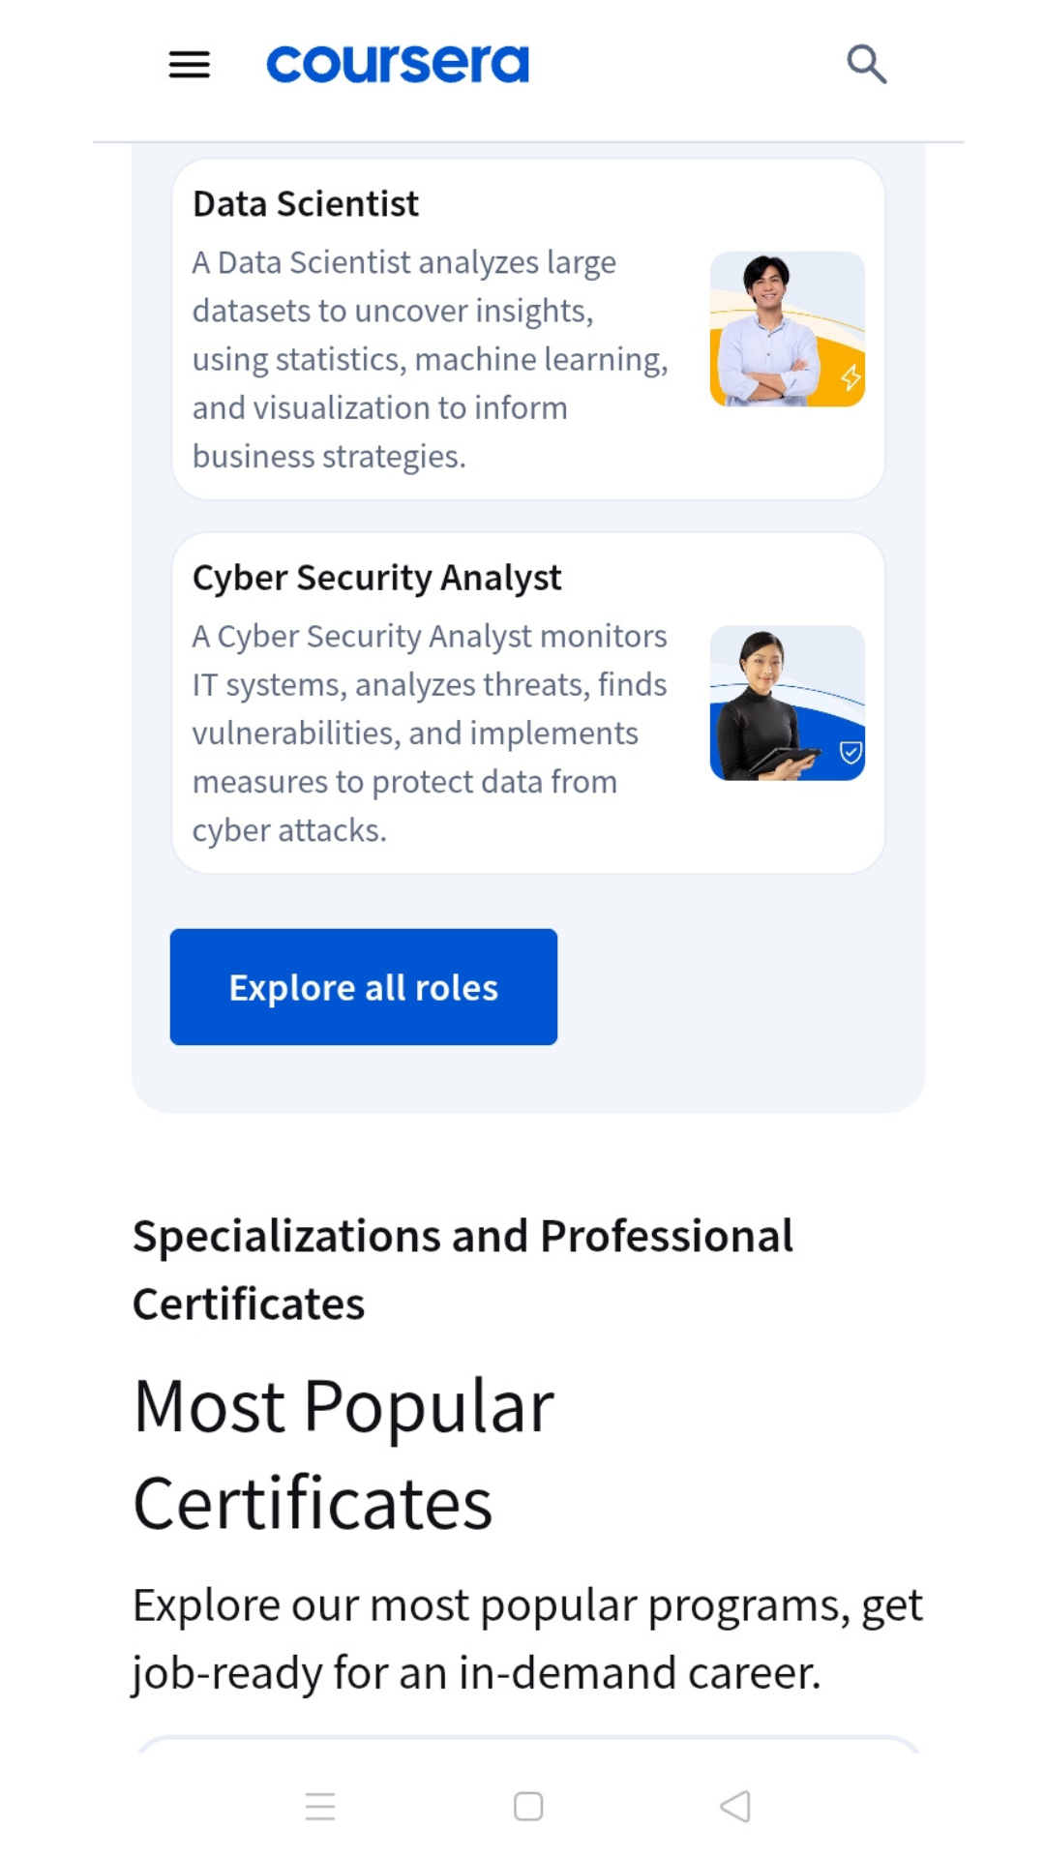
Task: Tap the lightning bolt badge on Data Scientist image
Action: (851, 377)
